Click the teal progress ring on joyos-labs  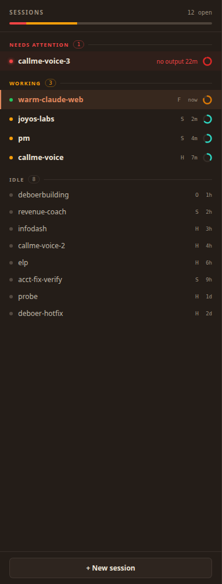(x=207, y=119)
